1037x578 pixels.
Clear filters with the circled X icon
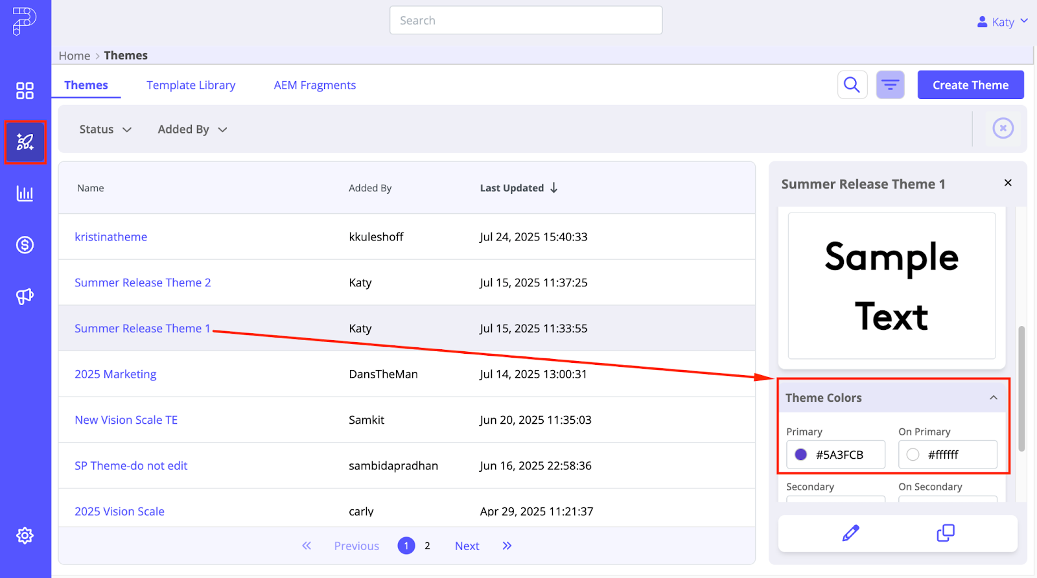pyautogui.click(x=1003, y=128)
